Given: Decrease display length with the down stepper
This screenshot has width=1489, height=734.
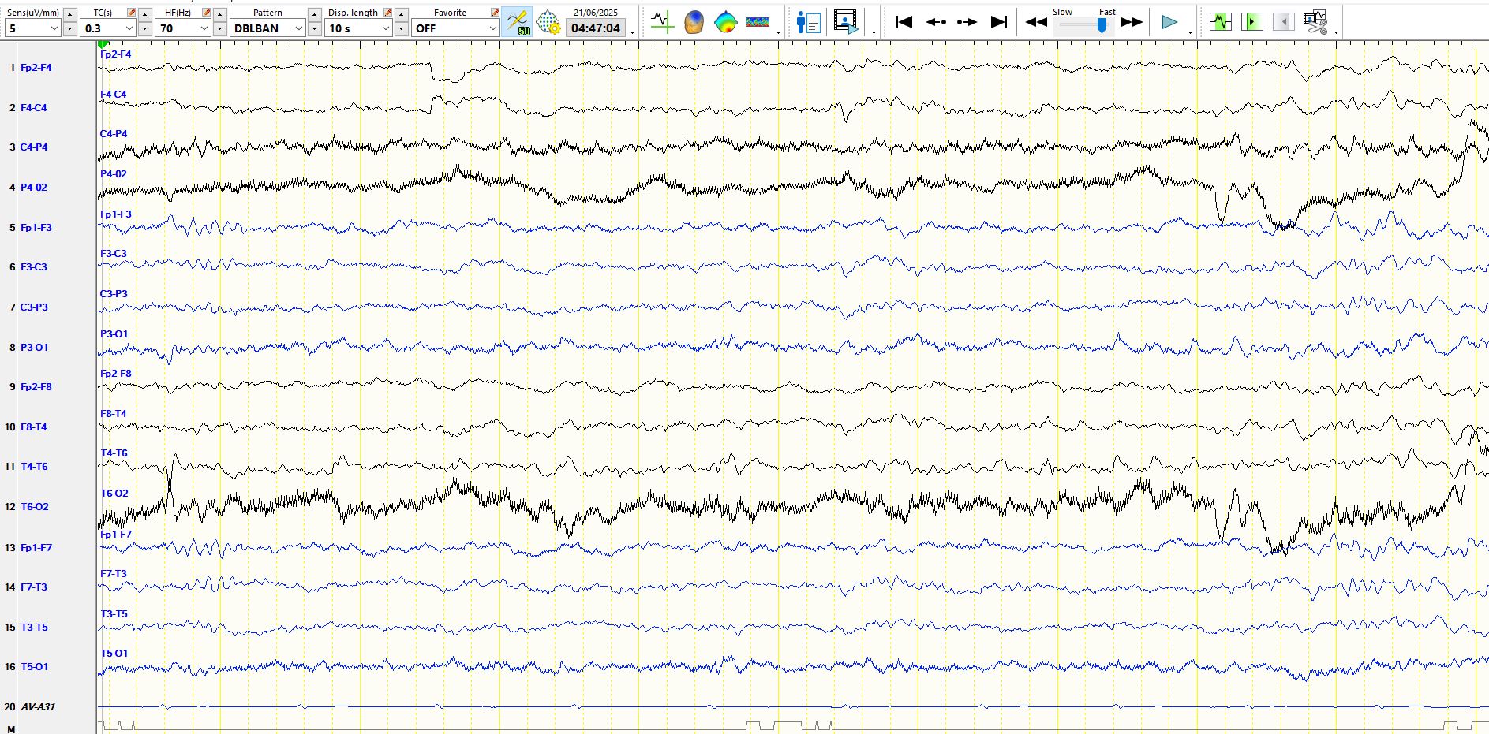Looking at the screenshot, I should point(402,28).
